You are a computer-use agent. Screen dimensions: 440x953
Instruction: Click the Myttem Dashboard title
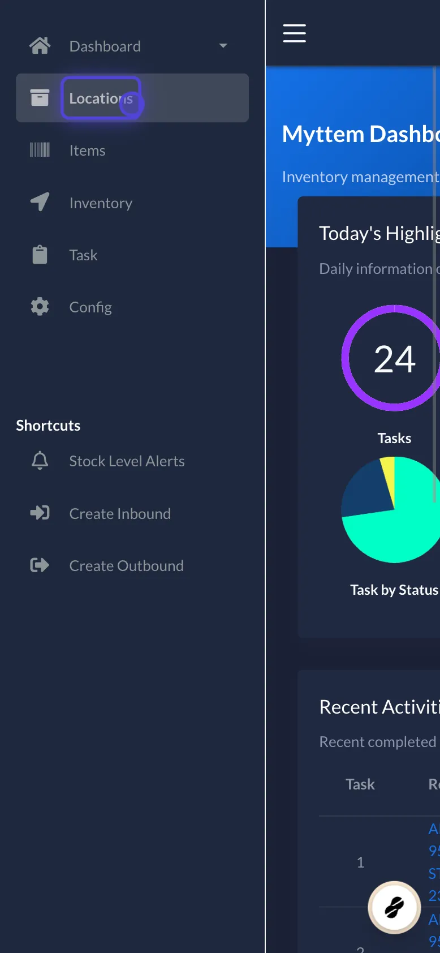pyautogui.click(x=361, y=134)
